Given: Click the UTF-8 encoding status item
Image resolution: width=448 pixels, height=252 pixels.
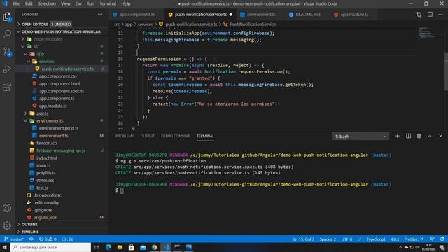Looking at the screenshot, I should (x=346, y=239).
